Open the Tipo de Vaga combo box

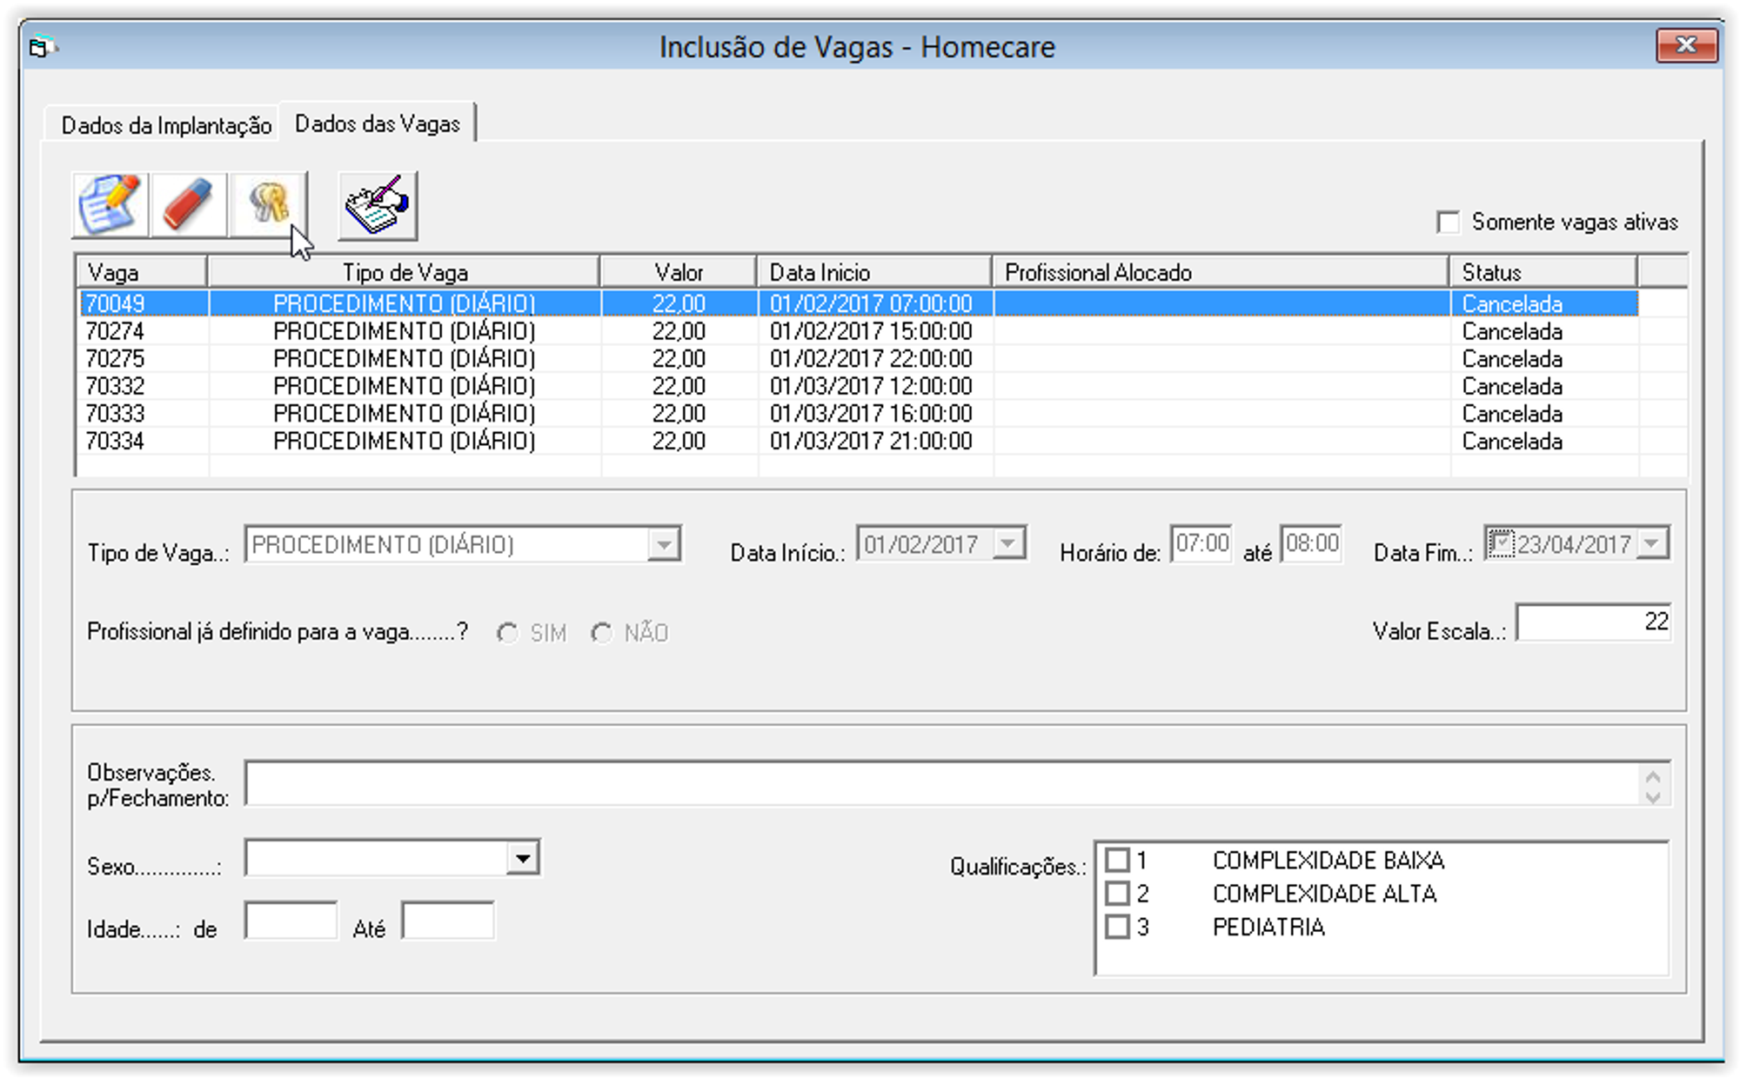664,545
